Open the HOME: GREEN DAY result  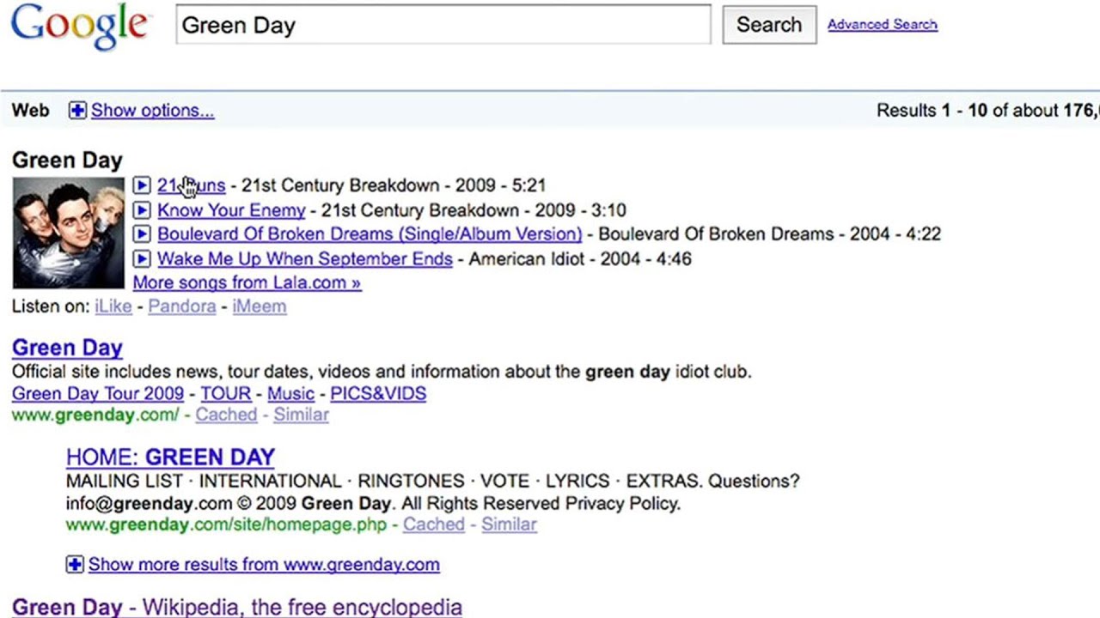pos(170,457)
